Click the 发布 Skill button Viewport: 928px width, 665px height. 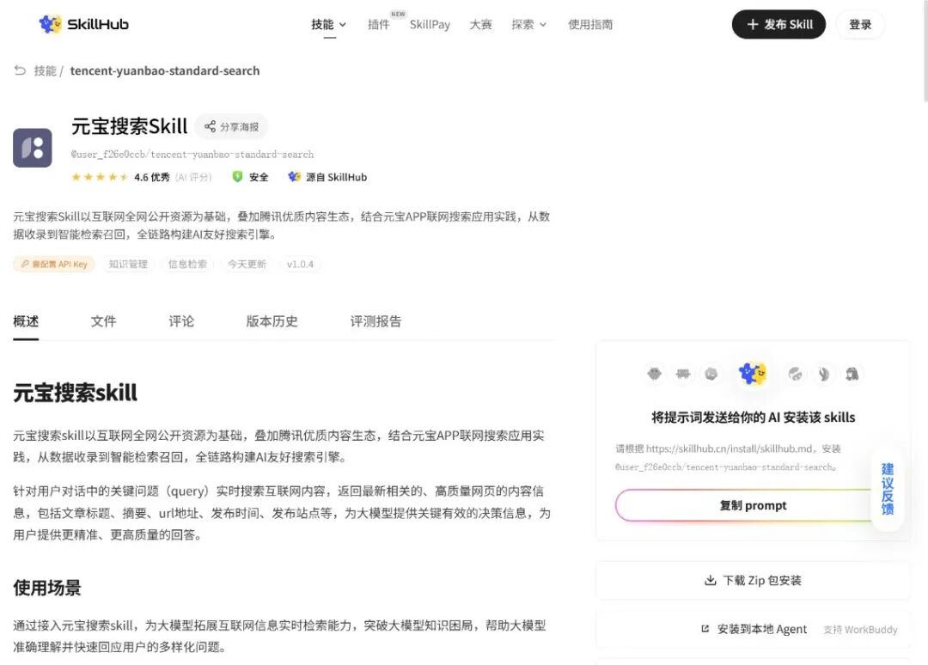pyautogui.click(x=778, y=24)
